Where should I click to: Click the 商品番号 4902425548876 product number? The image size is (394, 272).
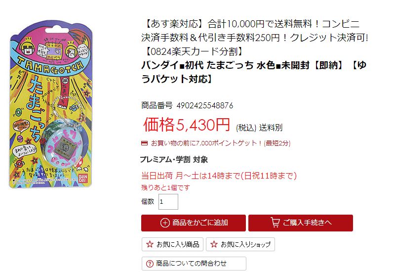(187, 105)
